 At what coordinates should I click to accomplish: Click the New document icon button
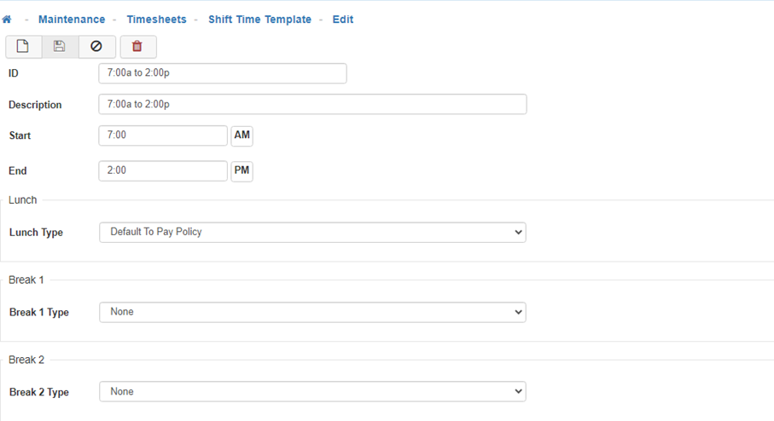[x=23, y=46]
